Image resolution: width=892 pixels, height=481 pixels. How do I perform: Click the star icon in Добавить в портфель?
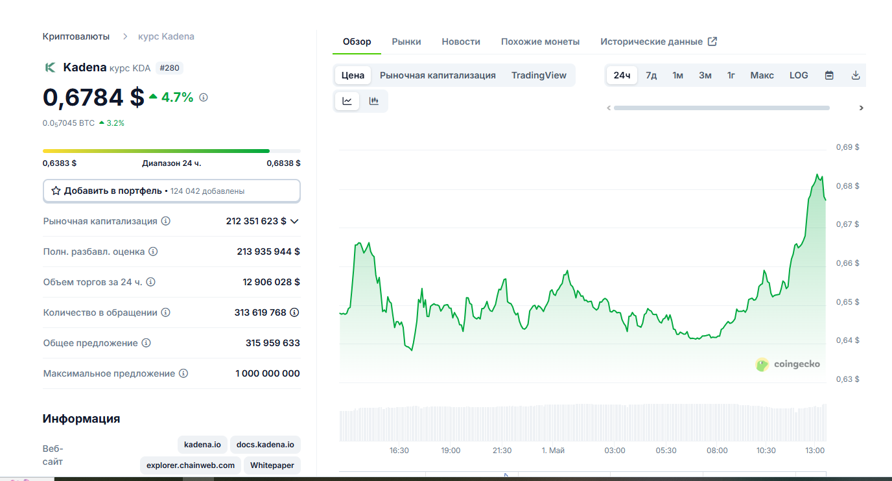point(56,191)
